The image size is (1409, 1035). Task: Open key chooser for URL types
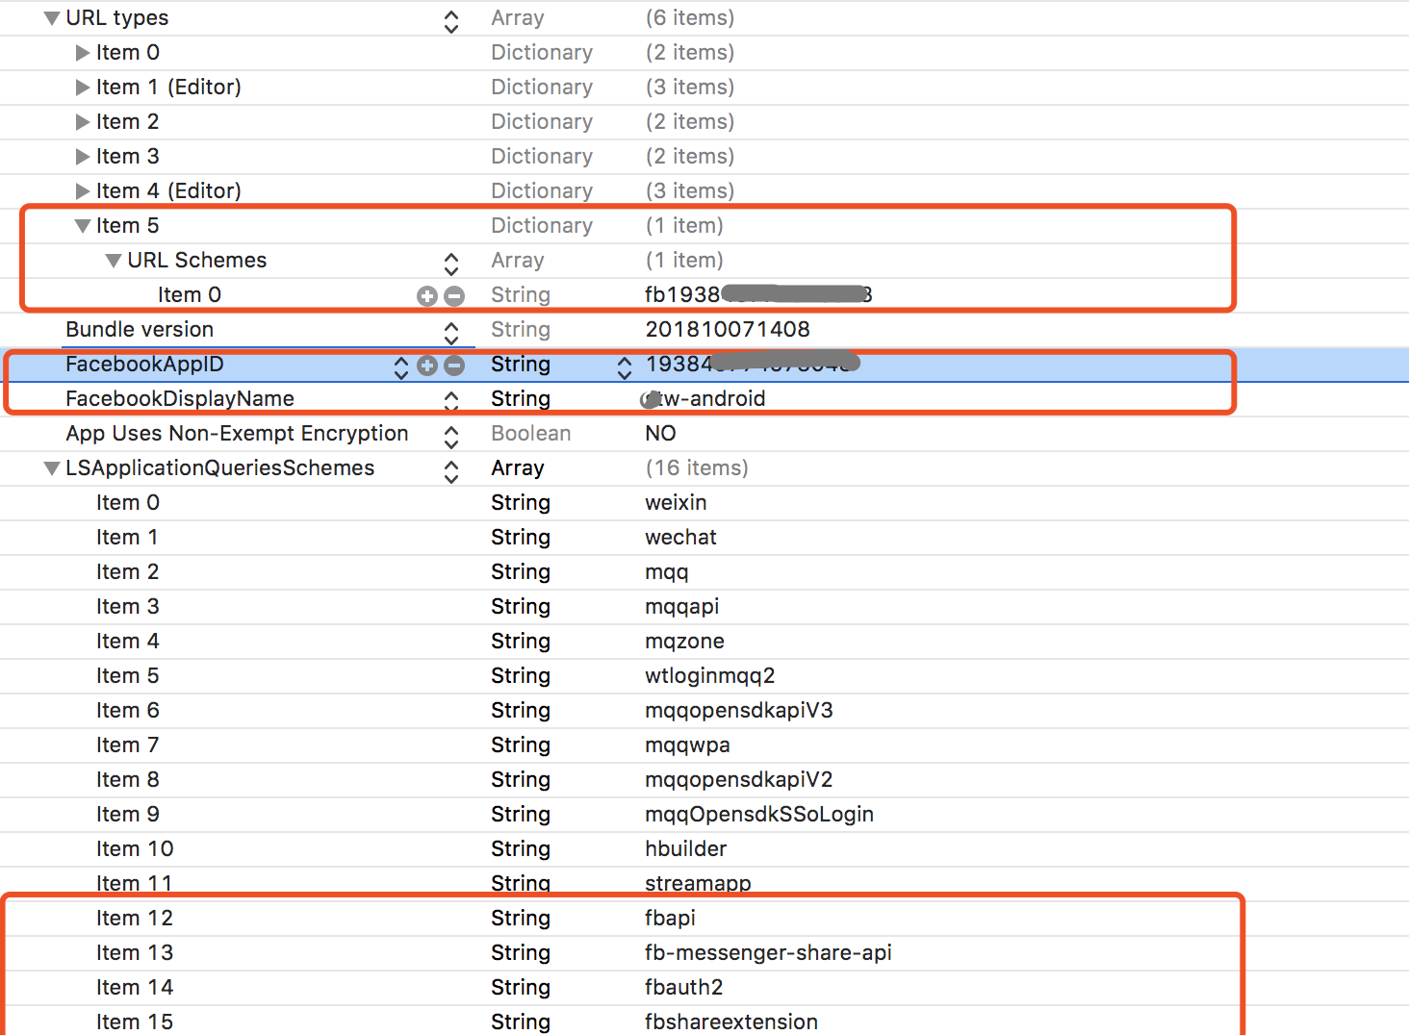click(x=451, y=21)
